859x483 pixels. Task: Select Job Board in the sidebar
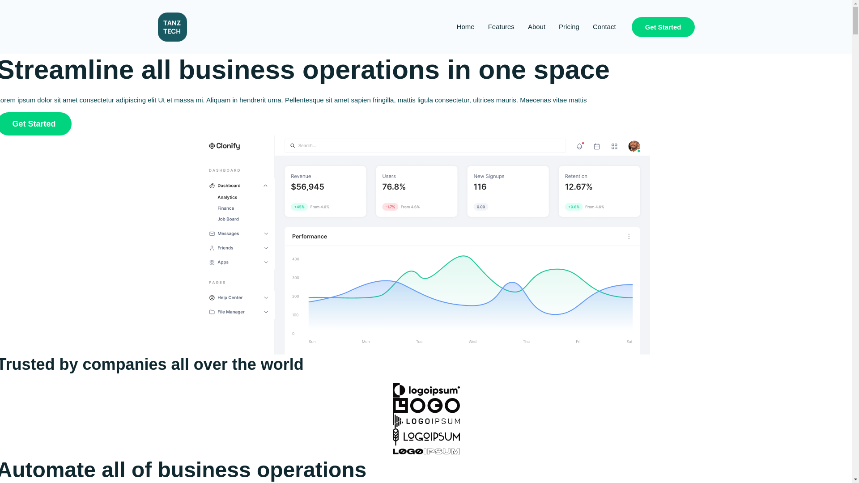pyautogui.click(x=228, y=219)
